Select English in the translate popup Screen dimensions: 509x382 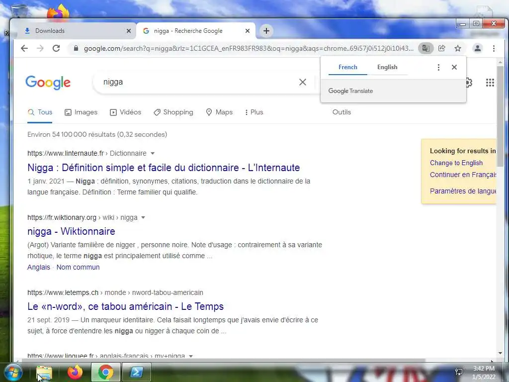[387, 67]
